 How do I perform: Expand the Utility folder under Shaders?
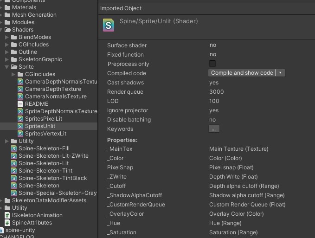pyautogui.click(x=7, y=141)
